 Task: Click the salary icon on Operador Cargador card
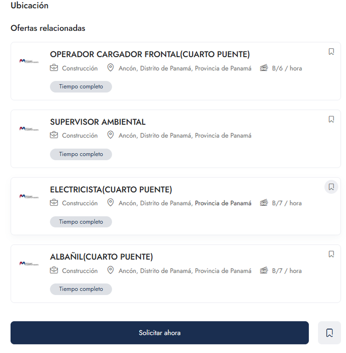tap(264, 68)
